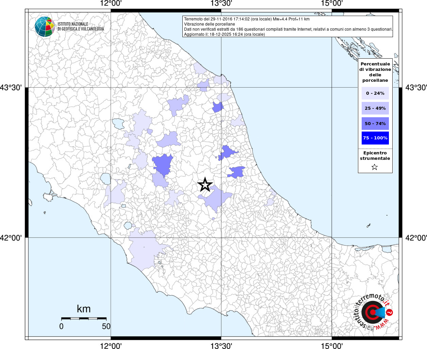Click the 'km' scale bar label
This screenshot has height=349, width=427.
(x=84, y=309)
